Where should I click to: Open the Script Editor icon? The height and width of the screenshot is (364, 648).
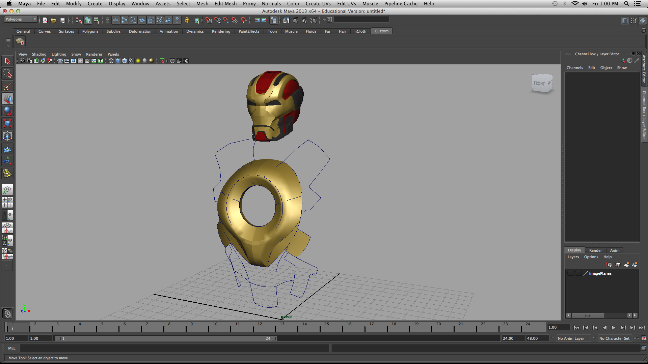click(644, 348)
